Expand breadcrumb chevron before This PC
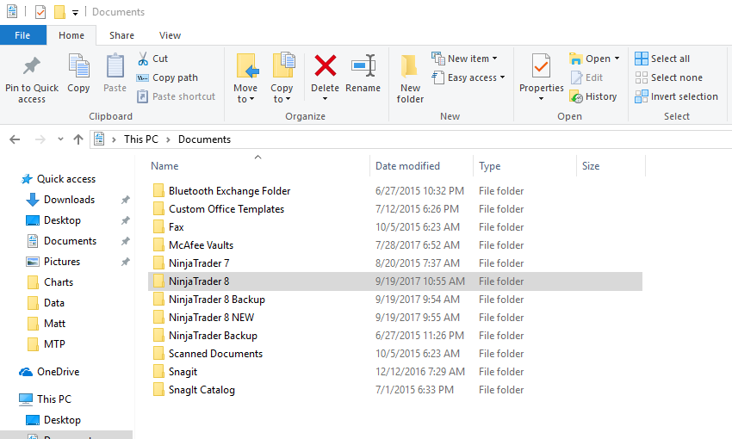Image resolution: width=732 pixels, height=439 pixels. (x=114, y=139)
